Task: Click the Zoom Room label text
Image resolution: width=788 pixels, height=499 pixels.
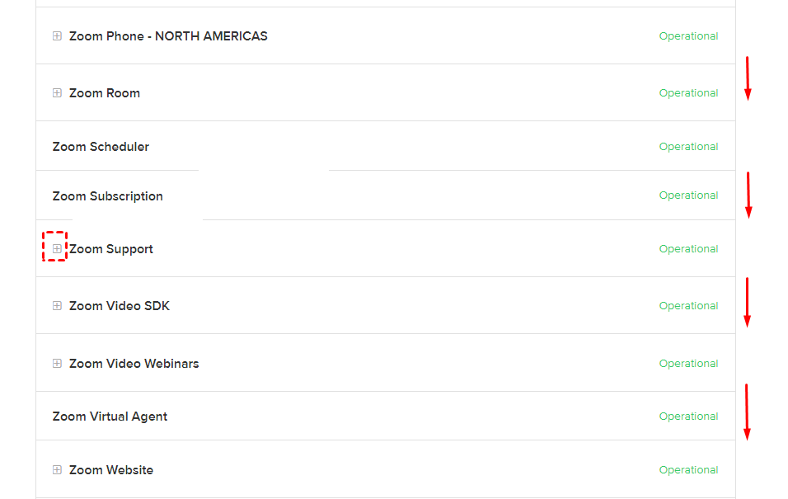Action: [105, 93]
